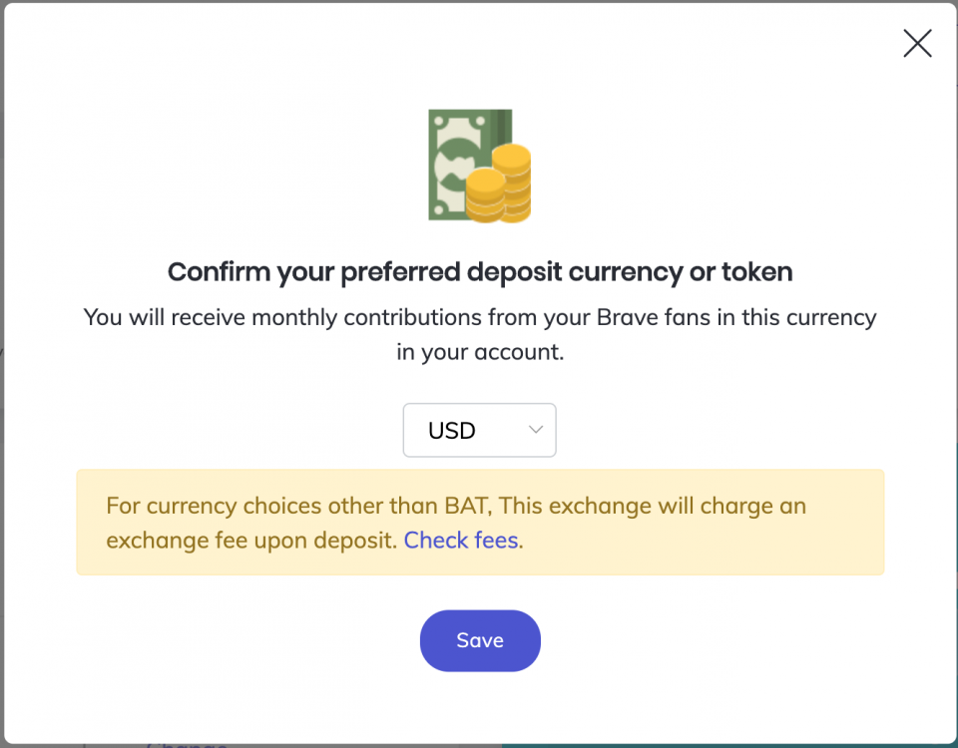Open the Check fees link

click(461, 540)
